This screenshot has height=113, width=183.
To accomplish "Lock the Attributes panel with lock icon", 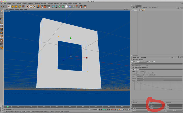I will [179, 57].
